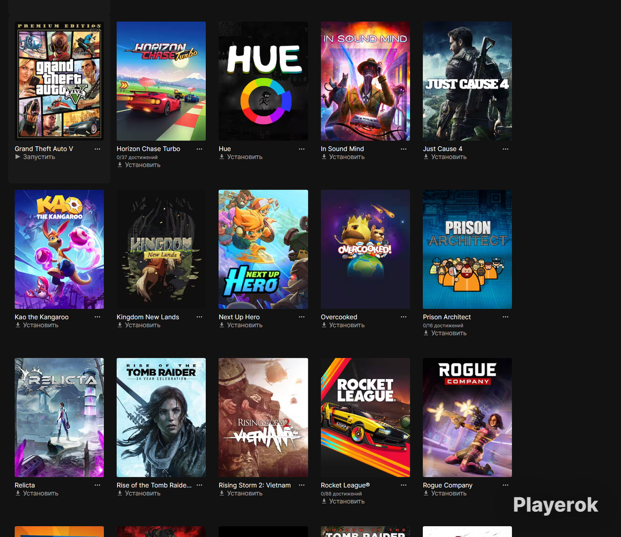Screen dimensions: 621x537
Task: Click the 0/16 достижений text
Action: click(x=443, y=326)
